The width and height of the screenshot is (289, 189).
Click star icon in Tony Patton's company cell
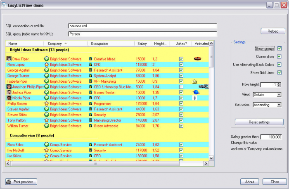pos(47,120)
